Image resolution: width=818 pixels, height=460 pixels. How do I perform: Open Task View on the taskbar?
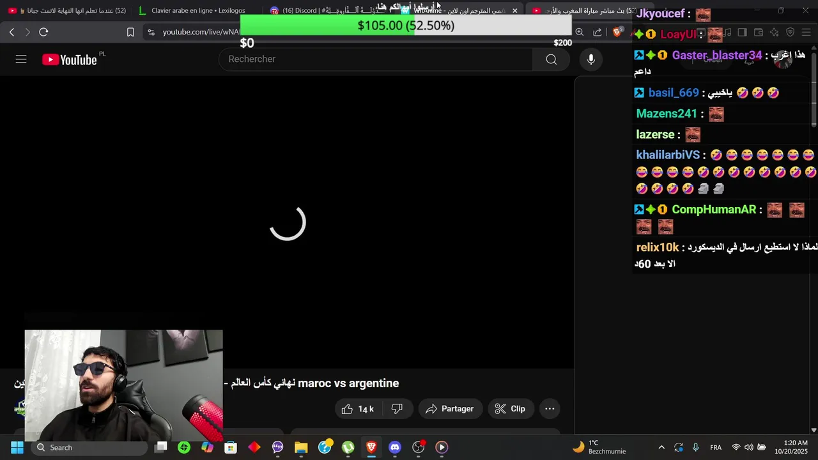tap(161, 447)
